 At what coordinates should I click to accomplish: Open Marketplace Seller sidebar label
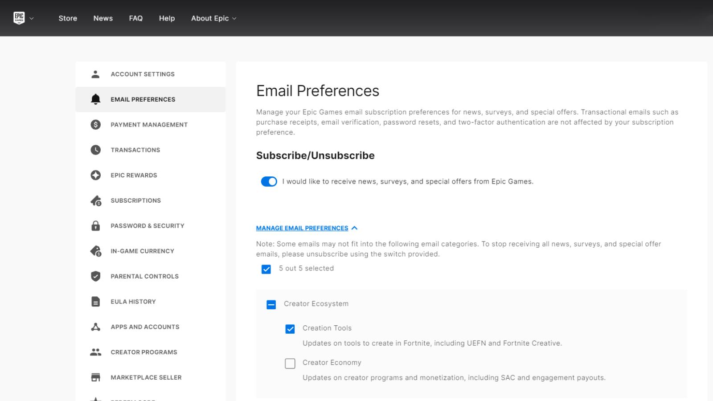pos(146,377)
